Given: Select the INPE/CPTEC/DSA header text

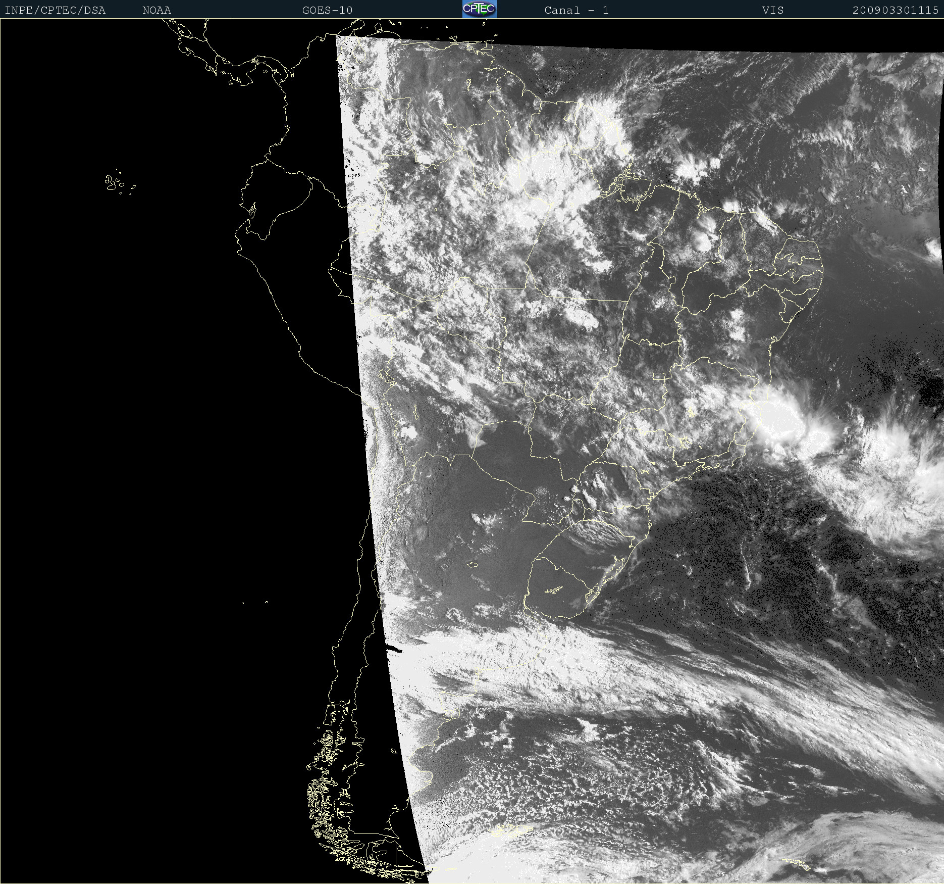Looking at the screenshot, I should click(x=55, y=10).
